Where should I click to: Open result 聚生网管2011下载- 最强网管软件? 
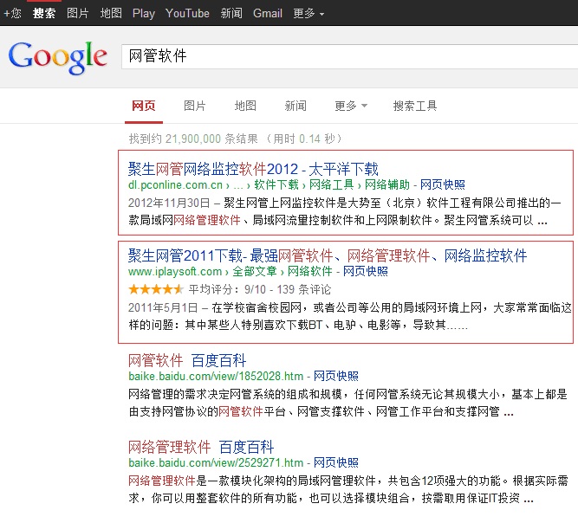click(x=328, y=255)
